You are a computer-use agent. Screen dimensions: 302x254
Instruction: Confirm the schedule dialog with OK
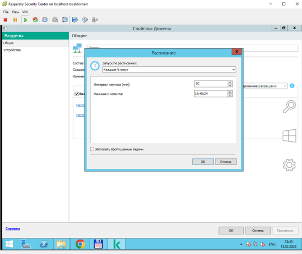203,162
